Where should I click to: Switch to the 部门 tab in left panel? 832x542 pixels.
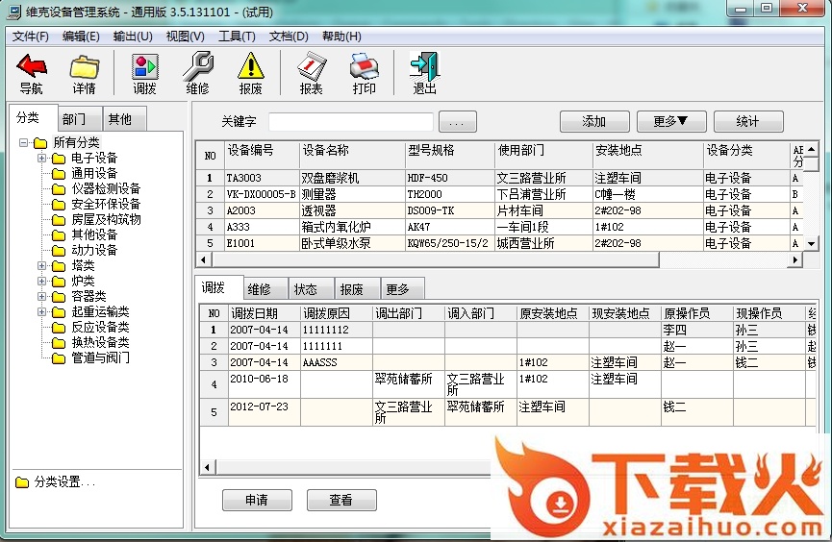click(74, 119)
